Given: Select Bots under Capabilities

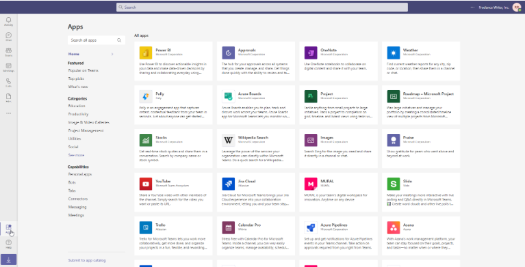Looking at the screenshot, I should tap(72, 182).
